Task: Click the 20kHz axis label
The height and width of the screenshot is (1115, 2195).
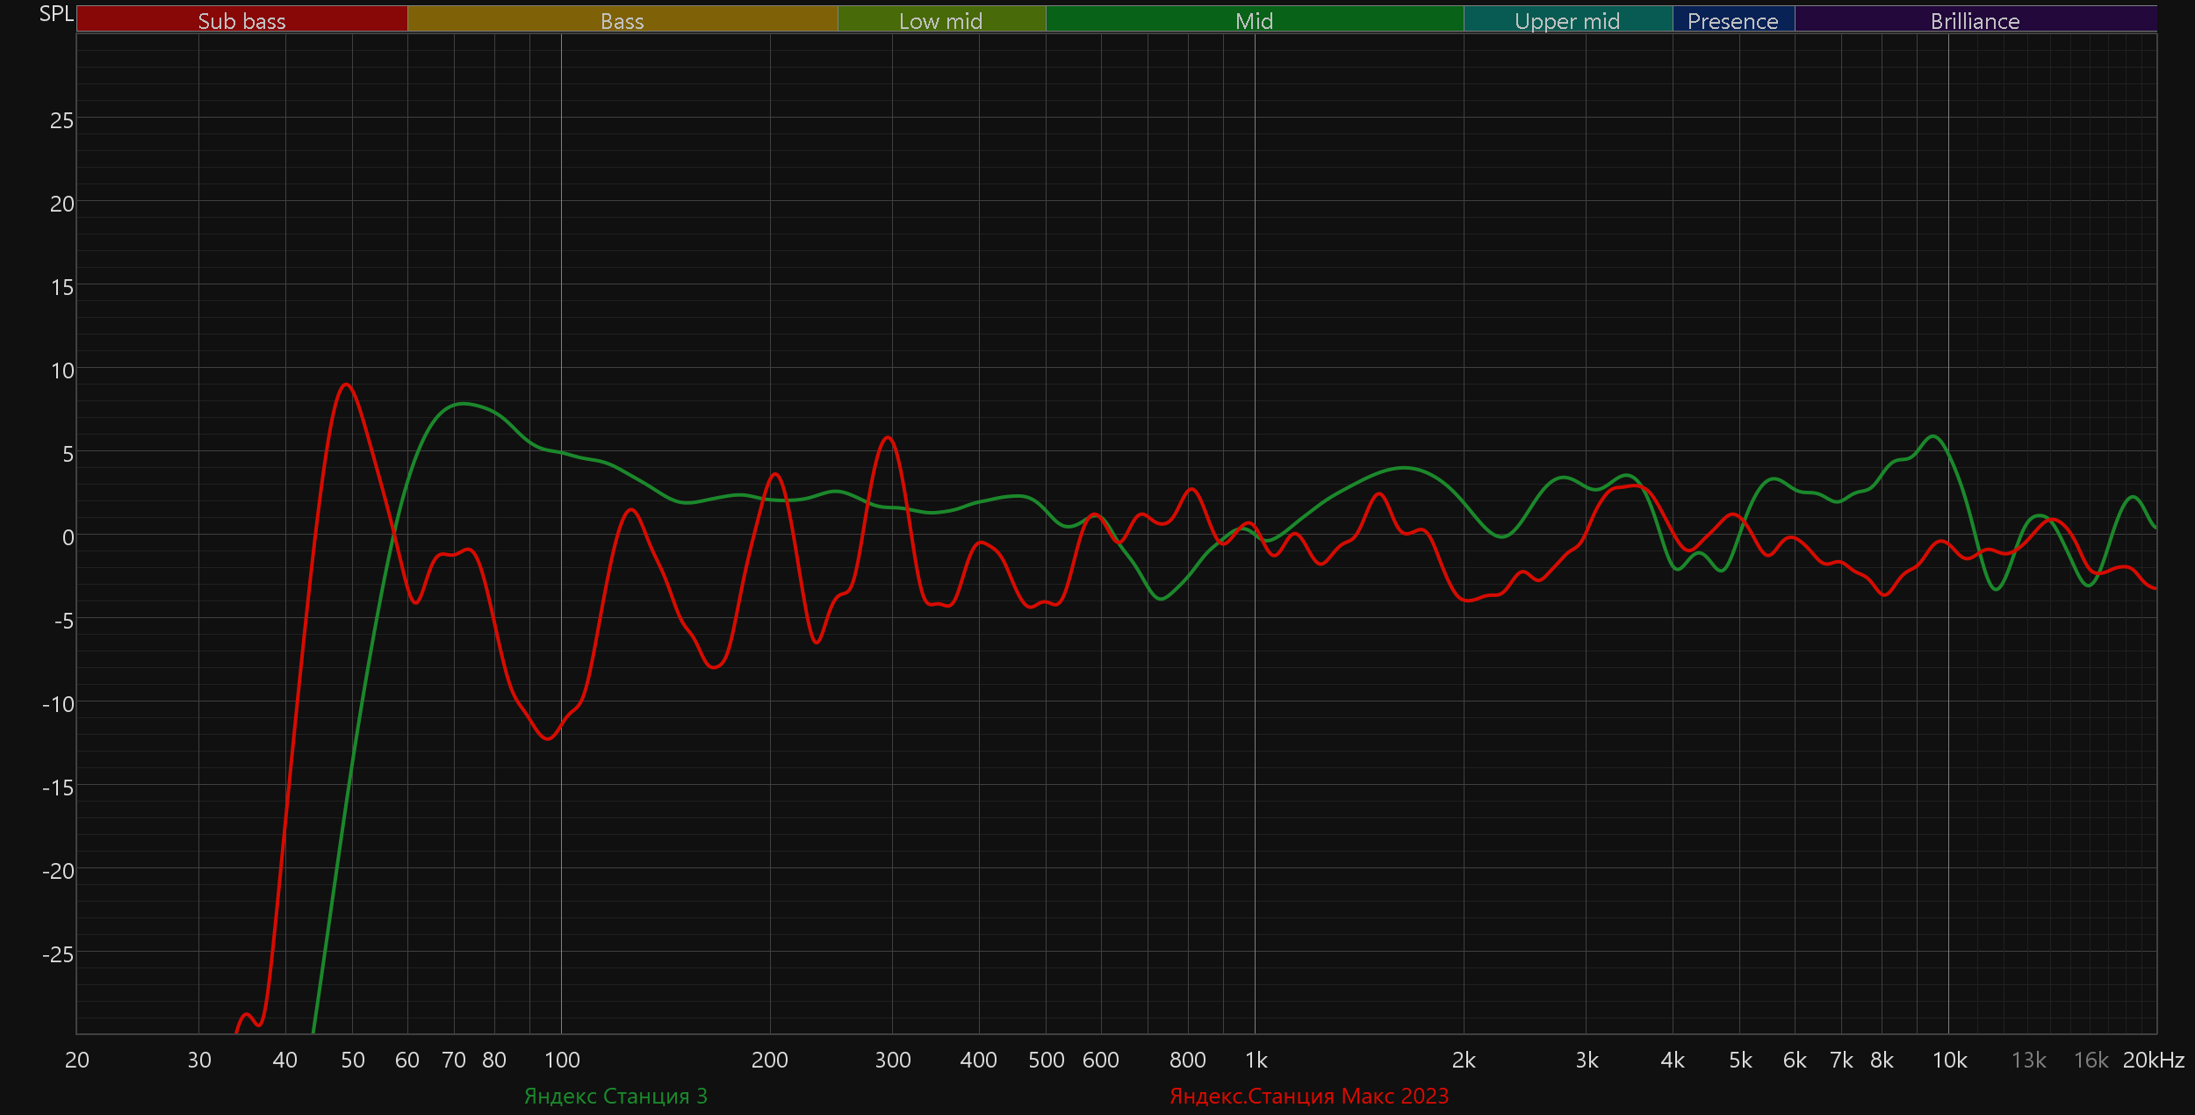Action: (x=2153, y=1060)
